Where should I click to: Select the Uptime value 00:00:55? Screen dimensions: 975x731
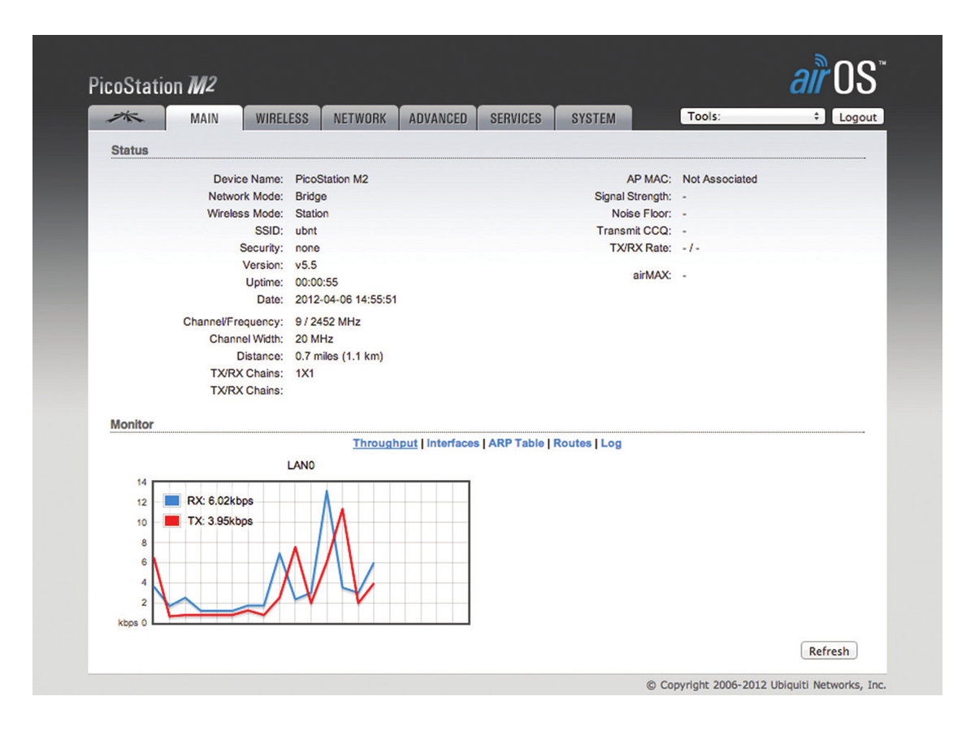pos(317,283)
